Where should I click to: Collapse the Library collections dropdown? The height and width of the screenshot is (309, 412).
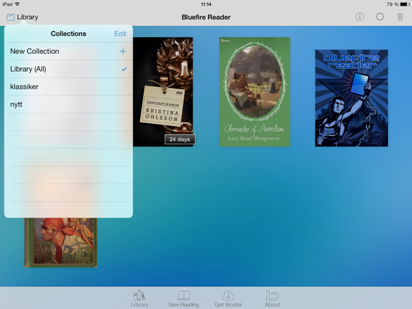coord(22,17)
